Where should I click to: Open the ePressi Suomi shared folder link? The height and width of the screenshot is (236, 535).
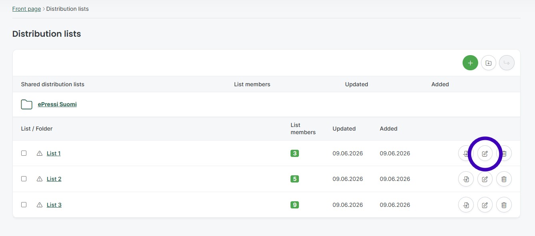(57, 104)
